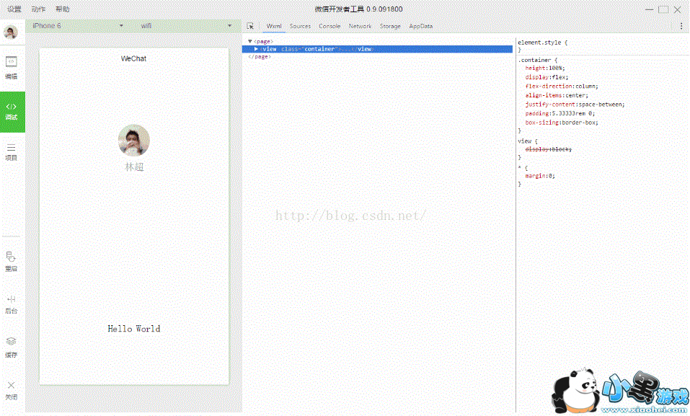690x416 pixels.
Task: Open the wifi network dropdown
Action: 186,26
